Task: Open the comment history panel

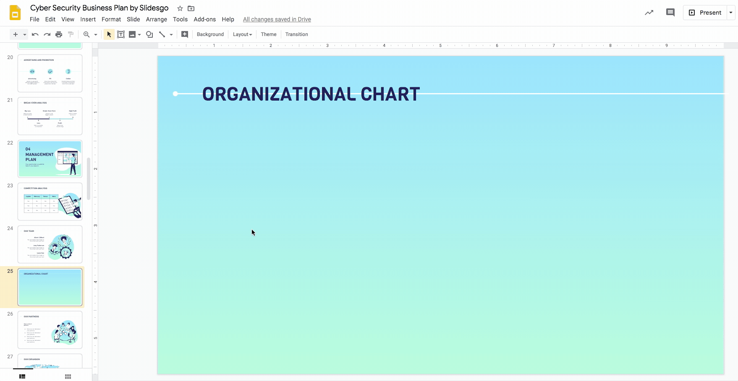Action: (x=670, y=12)
